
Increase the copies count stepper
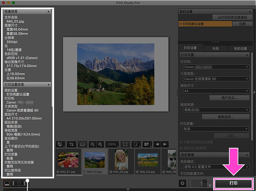tap(205, 181)
